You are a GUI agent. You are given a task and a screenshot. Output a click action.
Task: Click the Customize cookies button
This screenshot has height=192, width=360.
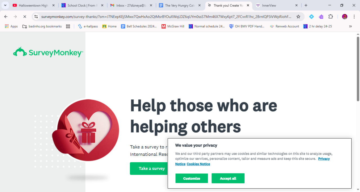pos(192,178)
